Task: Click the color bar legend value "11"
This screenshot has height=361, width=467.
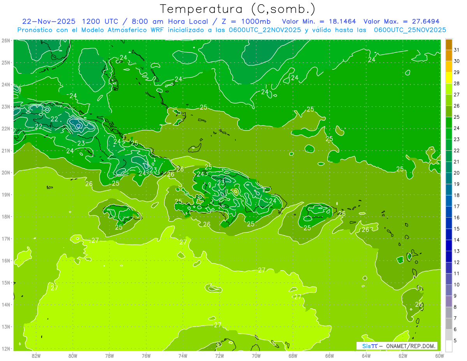Action: pos(457,273)
